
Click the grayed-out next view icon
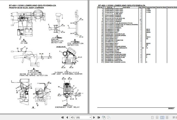pyautogui.click(x=109, y=117)
